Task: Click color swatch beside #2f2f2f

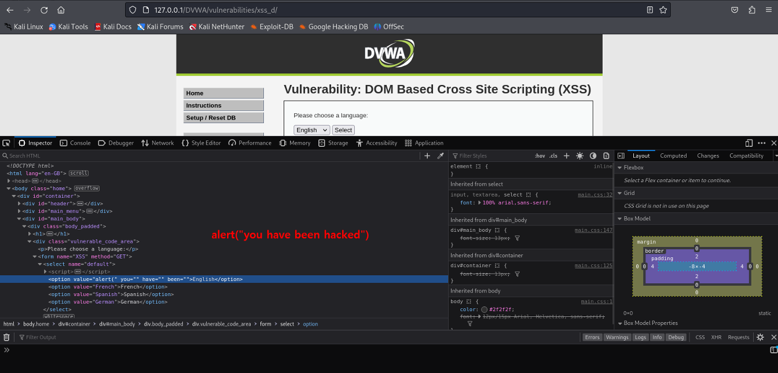Action: (x=484, y=309)
